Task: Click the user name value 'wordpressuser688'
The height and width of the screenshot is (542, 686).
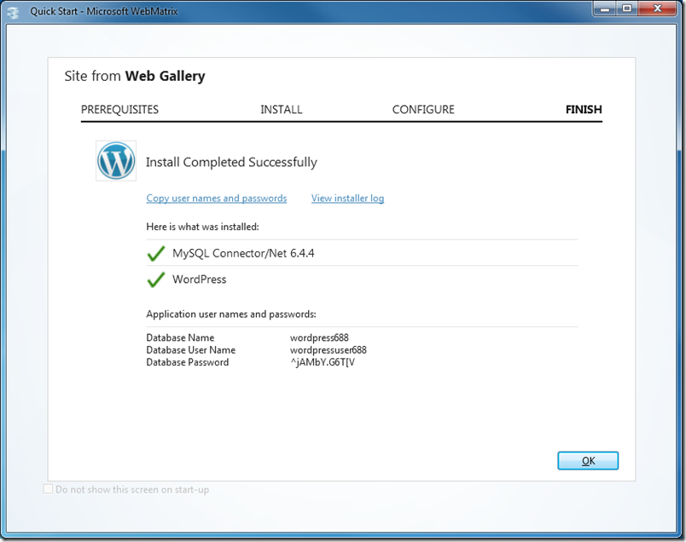Action: tap(328, 349)
